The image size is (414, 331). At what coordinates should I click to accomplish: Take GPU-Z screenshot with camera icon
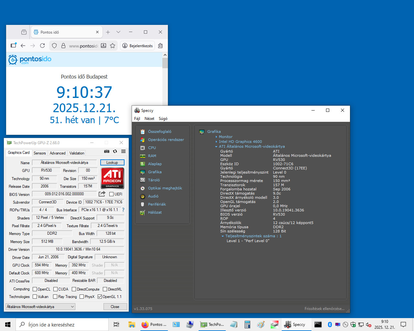coord(107,151)
